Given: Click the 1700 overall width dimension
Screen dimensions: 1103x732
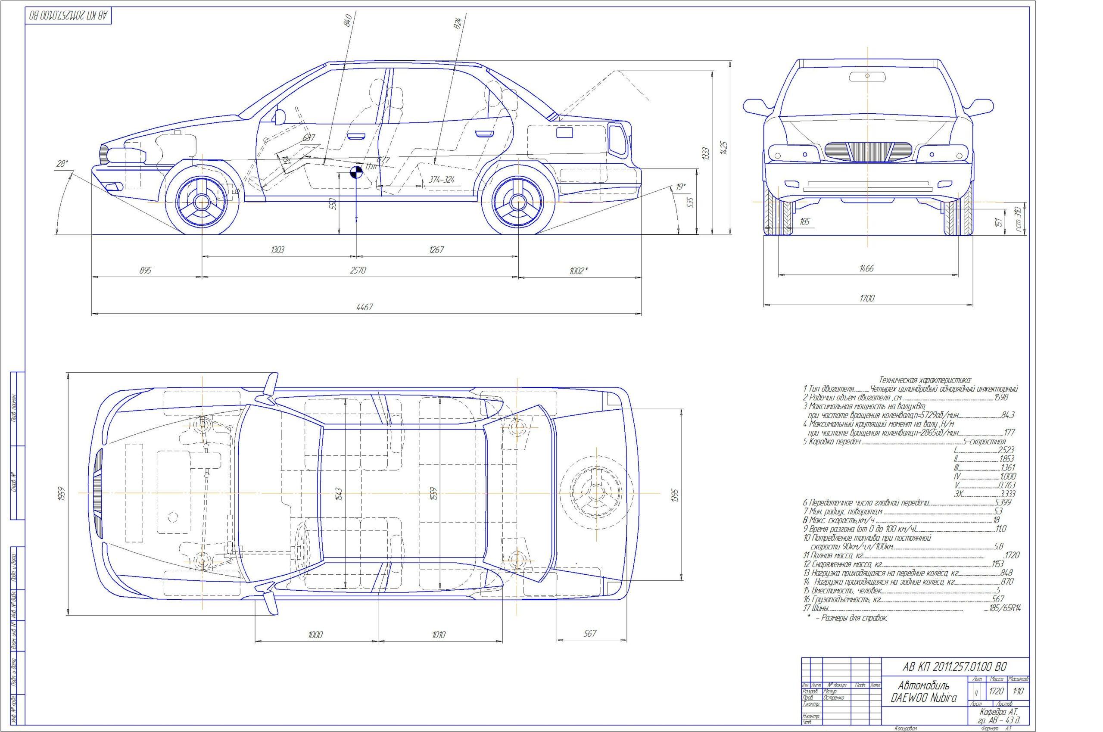Looking at the screenshot, I should tap(867, 298).
